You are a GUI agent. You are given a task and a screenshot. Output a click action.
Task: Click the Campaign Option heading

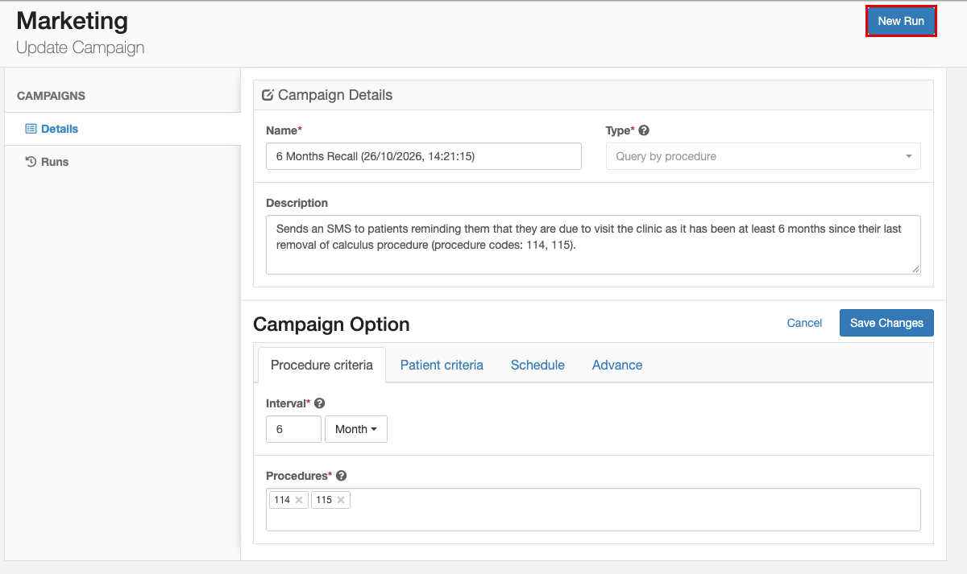[331, 324]
